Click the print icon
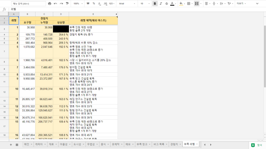This screenshot has width=266, height=149. (x=50, y=4)
